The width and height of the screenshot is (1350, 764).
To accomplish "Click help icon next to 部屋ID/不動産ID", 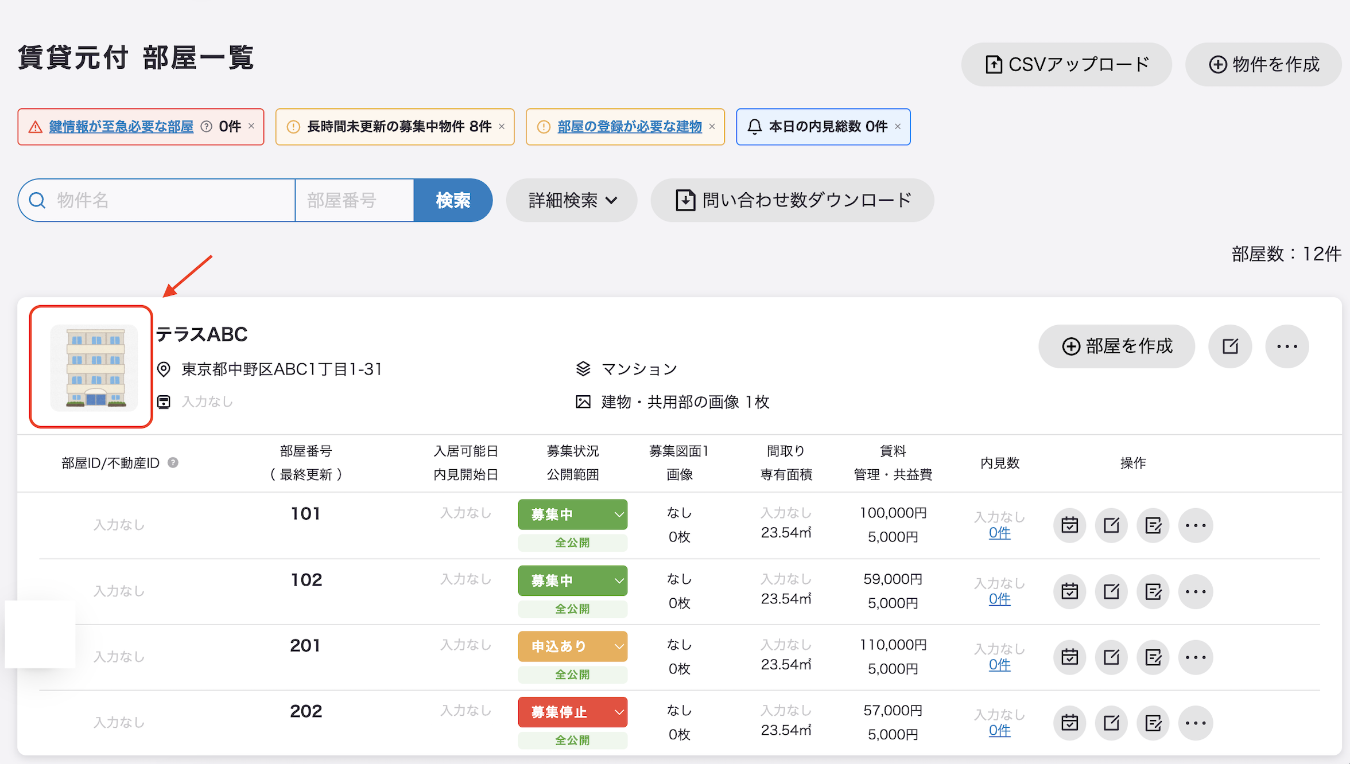I will 173,462.
